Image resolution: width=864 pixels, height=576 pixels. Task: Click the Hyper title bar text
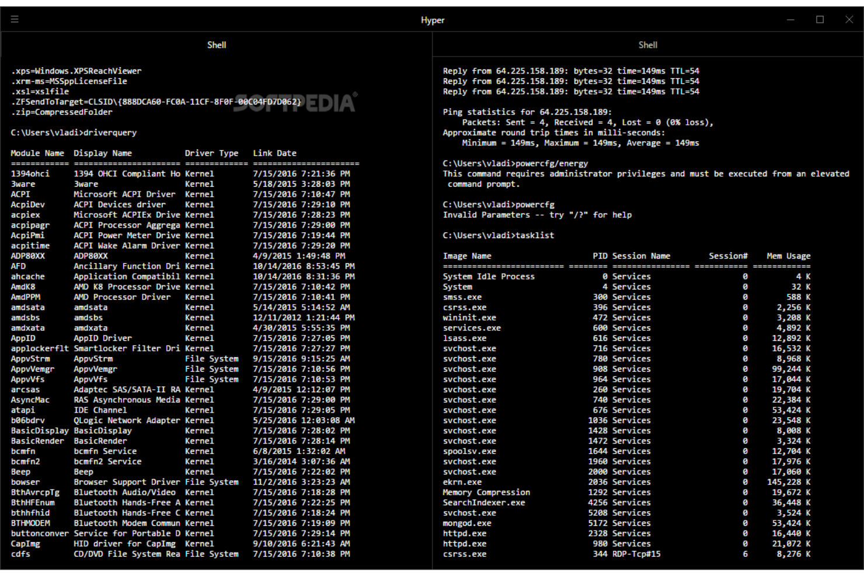pyautogui.click(x=433, y=20)
